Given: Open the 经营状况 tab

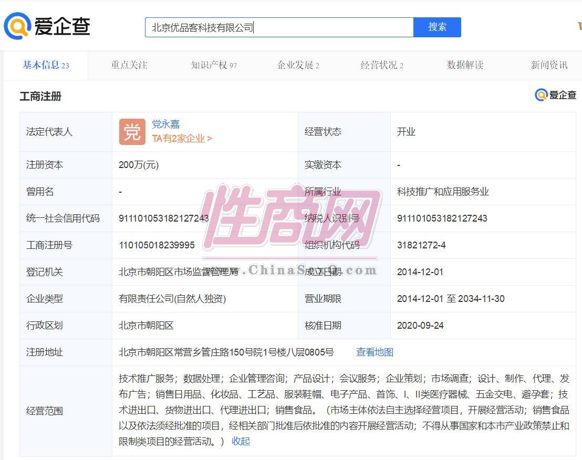Looking at the screenshot, I should click(x=381, y=65).
